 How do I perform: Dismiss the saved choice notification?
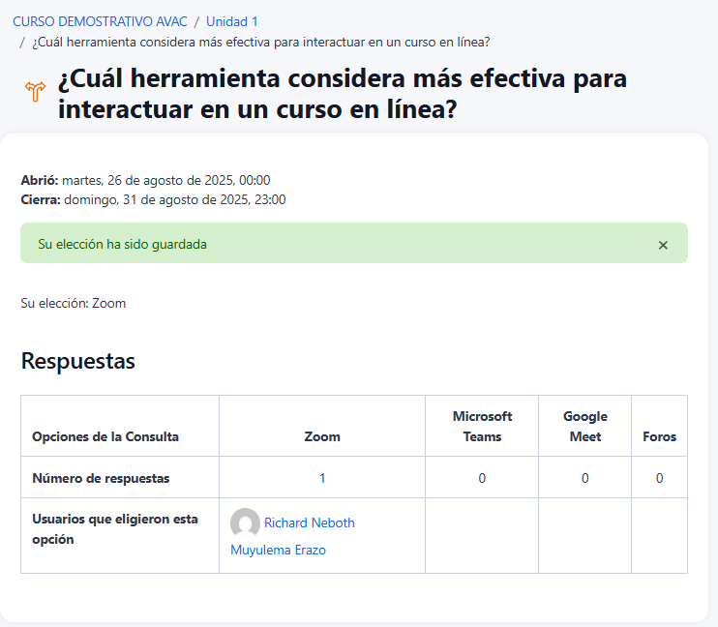tap(663, 245)
